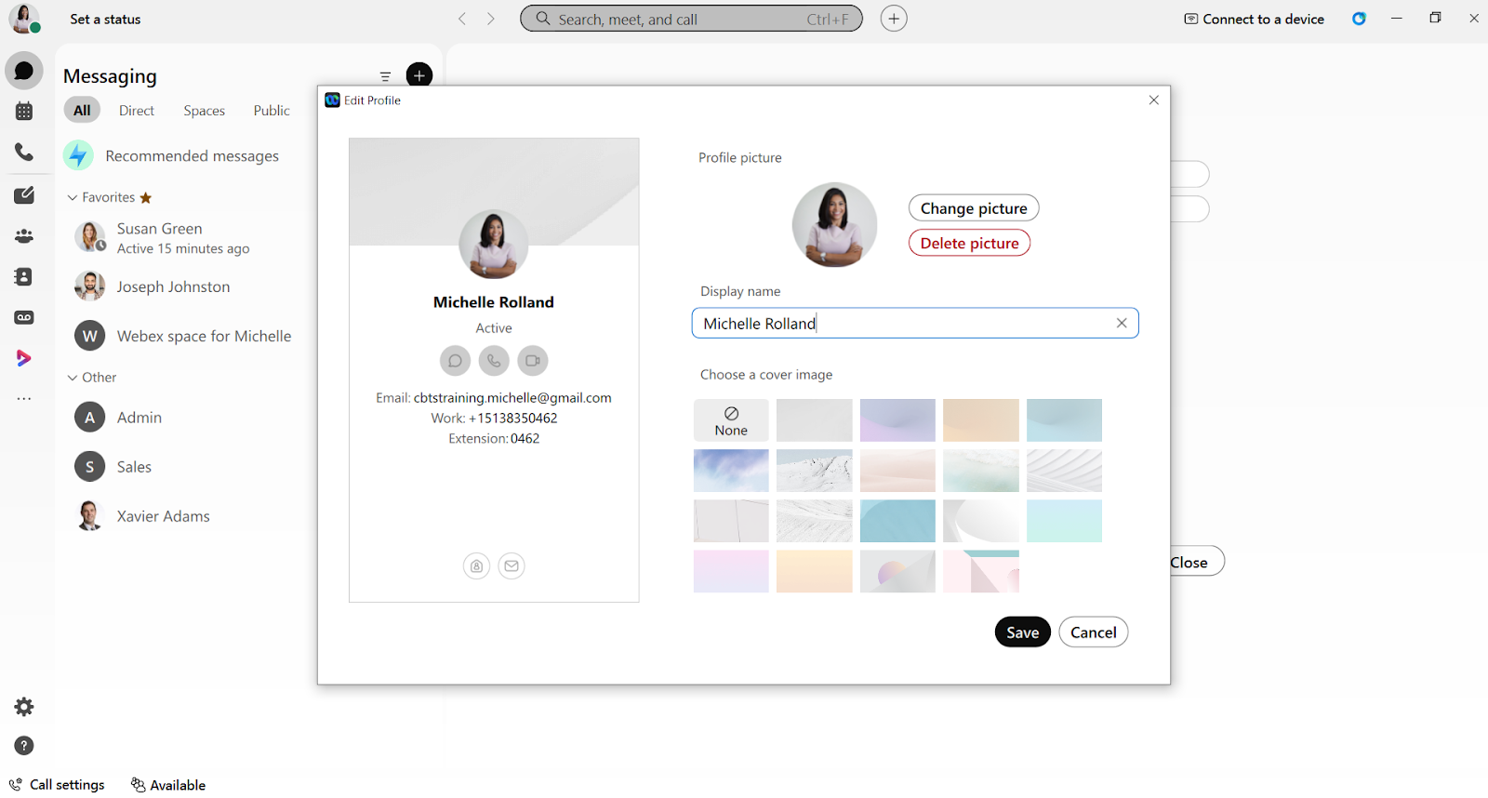Select the Spaces messaging tab
The width and height of the screenshot is (1488, 798).
click(x=205, y=111)
